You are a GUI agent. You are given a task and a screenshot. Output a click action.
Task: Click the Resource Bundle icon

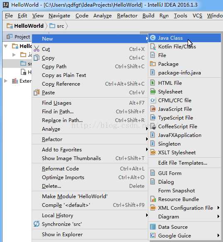(153, 199)
